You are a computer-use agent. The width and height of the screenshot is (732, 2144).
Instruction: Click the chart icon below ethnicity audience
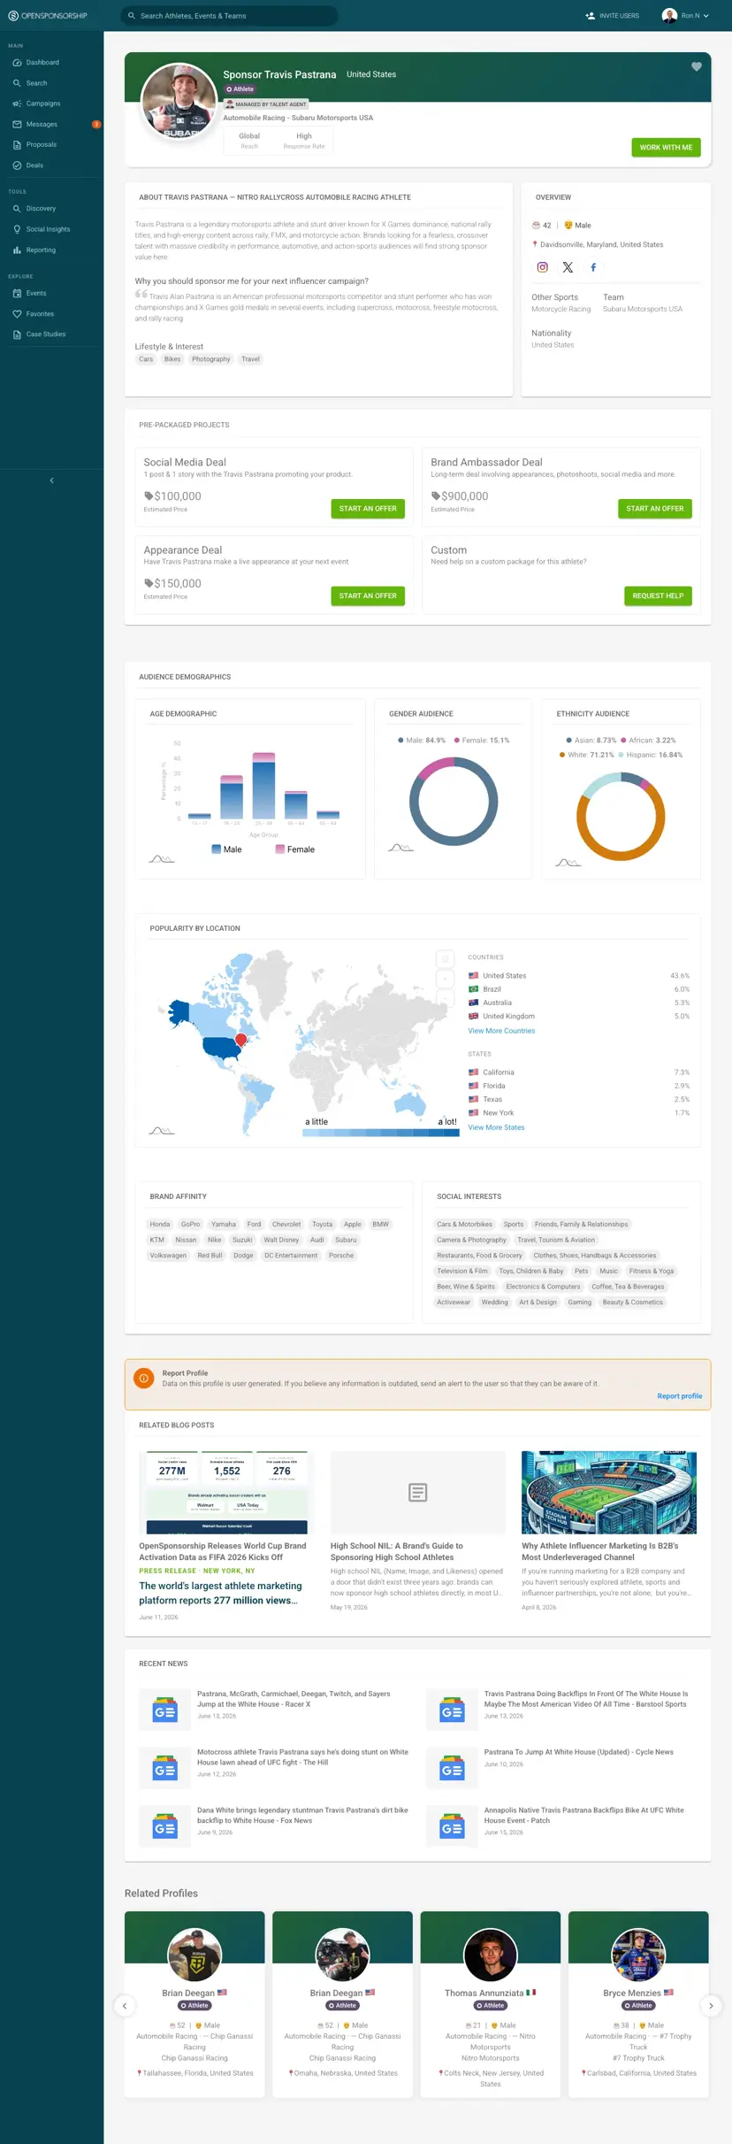(568, 863)
